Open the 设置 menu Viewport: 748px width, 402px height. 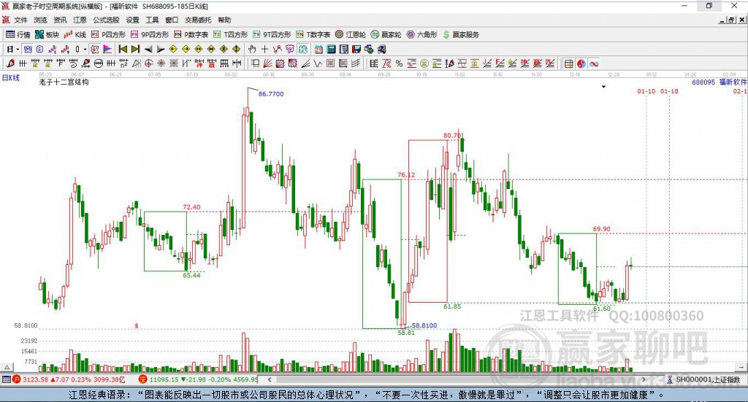point(132,20)
